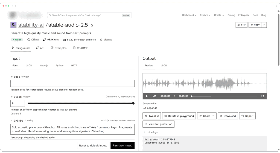Viewport: 280px width, 153px height.
Task: Click the stability-ai owner link
Action: click(31, 25)
